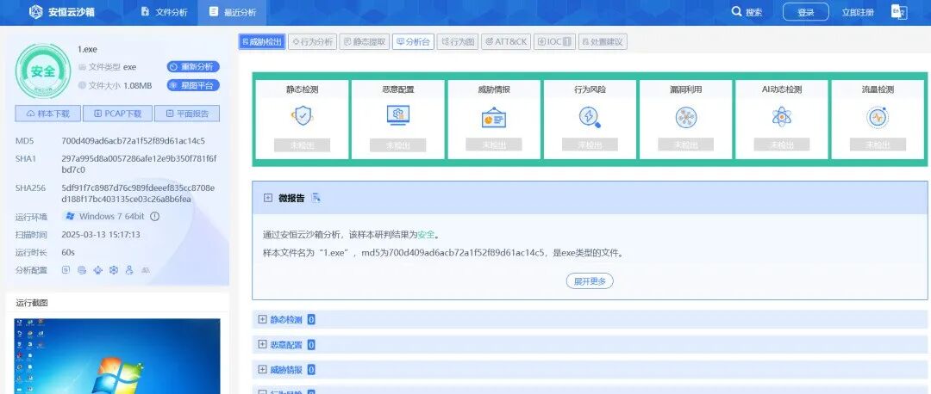This screenshot has height=394, width=931.
Task: Click the 威胁情报 board icon
Action: click(493, 117)
